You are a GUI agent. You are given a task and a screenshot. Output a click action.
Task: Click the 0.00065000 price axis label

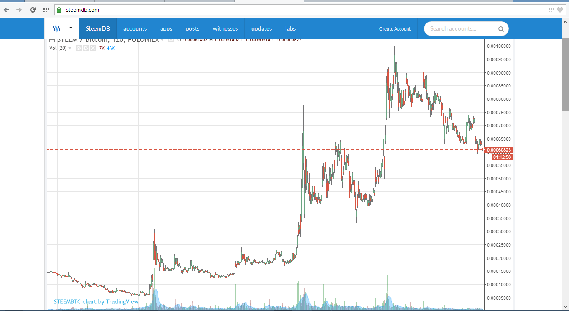point(499,139)
